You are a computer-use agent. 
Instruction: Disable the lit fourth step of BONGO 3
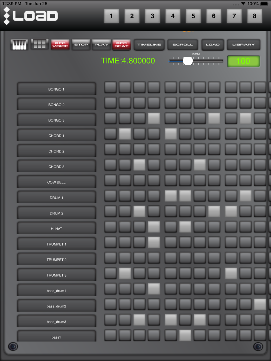154,118
